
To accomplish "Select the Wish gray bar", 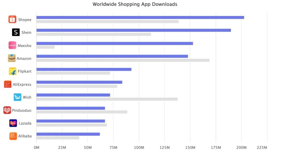I will click(x=107, y=99).
